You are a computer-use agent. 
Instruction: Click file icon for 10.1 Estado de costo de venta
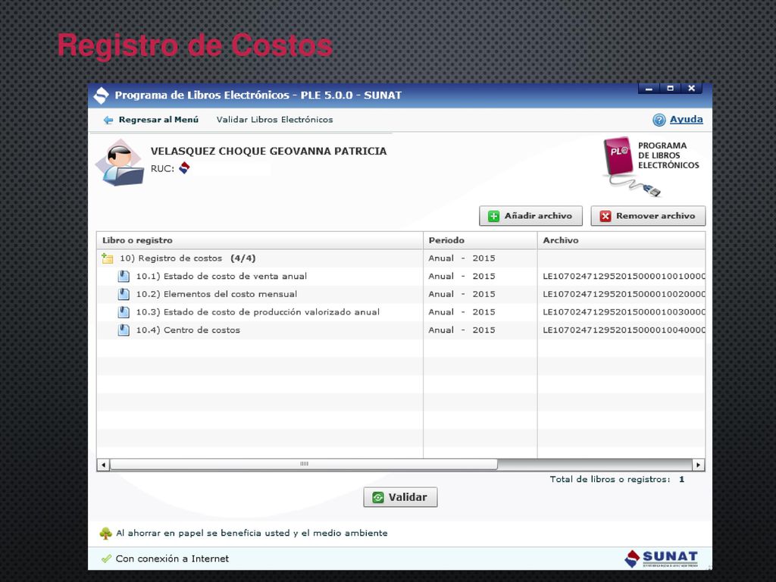pyautogui.click(x=124, y=276)
